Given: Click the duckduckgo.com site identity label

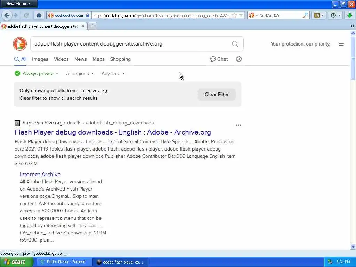Looking at the screenshot, I should pos(69,15).
